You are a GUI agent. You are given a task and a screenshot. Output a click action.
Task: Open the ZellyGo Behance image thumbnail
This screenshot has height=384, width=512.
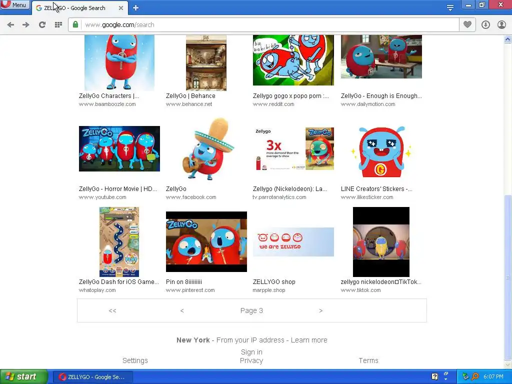tap(206, 62)
